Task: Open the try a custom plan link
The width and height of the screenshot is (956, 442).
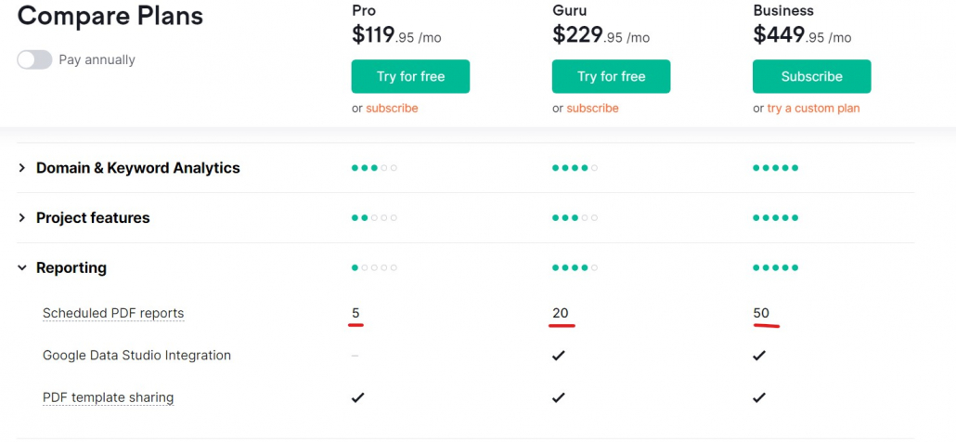Action: point(813,109)
